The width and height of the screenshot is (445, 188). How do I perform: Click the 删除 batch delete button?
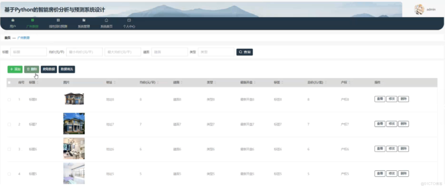tap(32, 69)
